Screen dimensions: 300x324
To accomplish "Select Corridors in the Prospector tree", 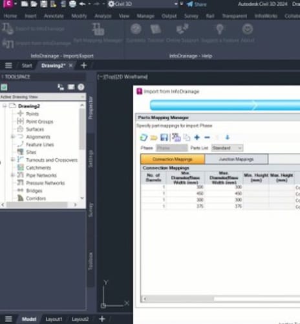I will point(36,198).
